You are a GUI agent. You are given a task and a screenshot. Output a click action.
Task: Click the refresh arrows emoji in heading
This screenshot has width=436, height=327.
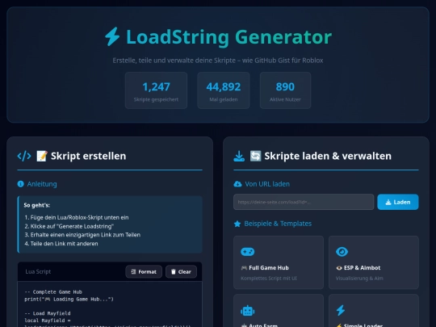click(255, 156)
